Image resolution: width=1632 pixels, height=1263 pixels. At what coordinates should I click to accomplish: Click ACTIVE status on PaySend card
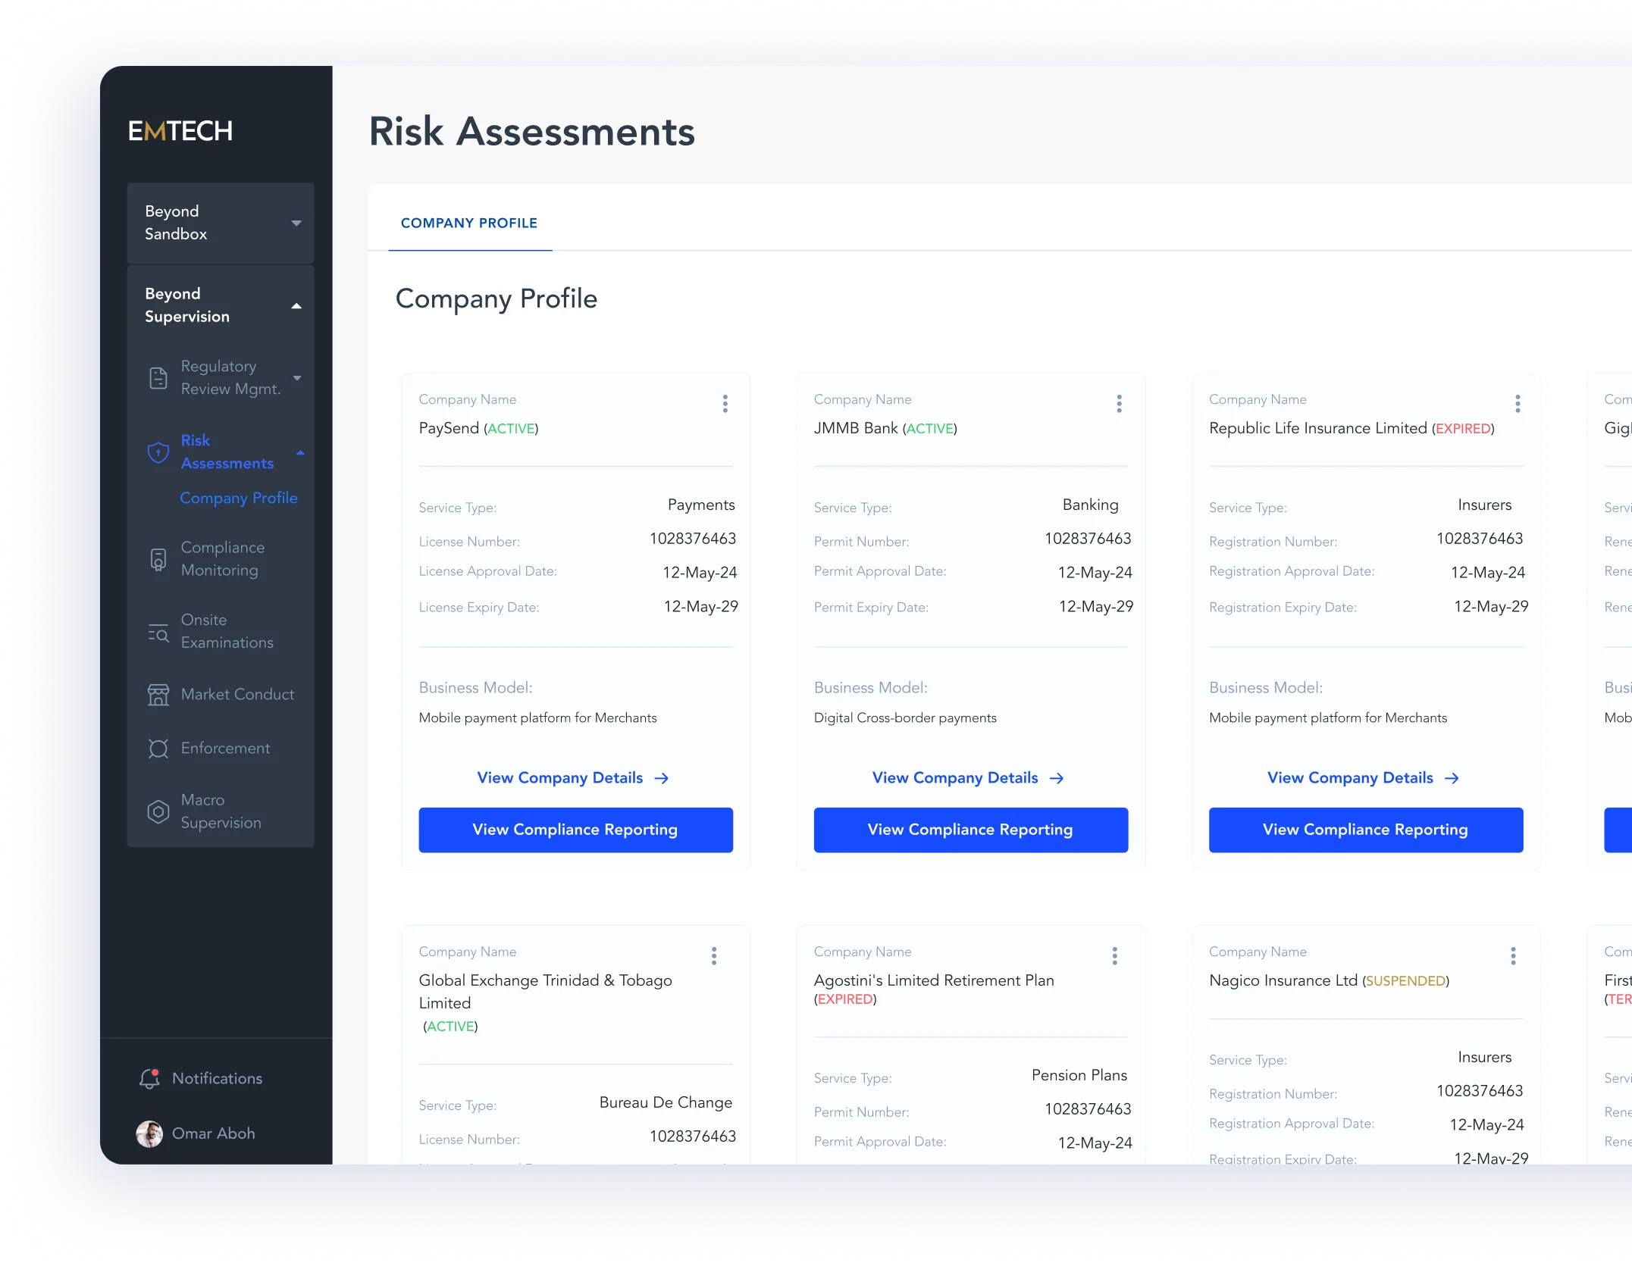click(x=511, y=429)
